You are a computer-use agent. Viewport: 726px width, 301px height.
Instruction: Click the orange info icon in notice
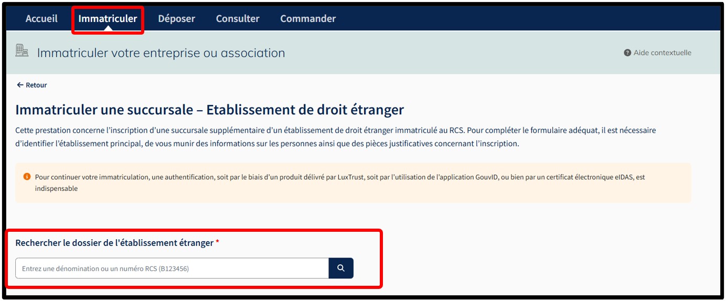click(x=27, y=177)
